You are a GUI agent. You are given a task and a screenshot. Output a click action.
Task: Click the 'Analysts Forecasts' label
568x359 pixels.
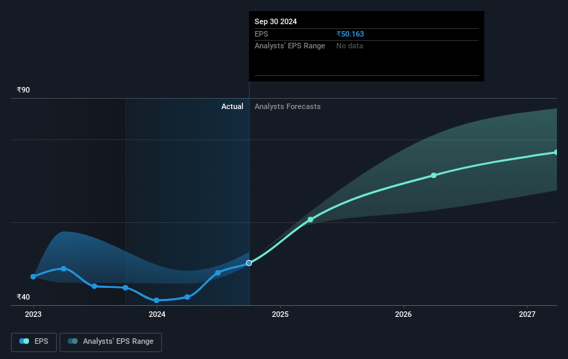288,106
